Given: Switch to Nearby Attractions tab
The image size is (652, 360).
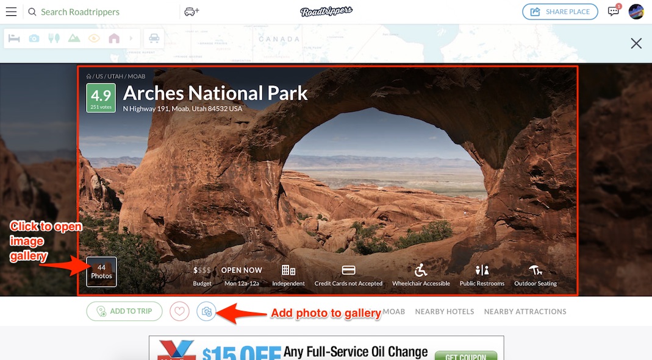Looking at the screenshot, I should click(525, 311).
